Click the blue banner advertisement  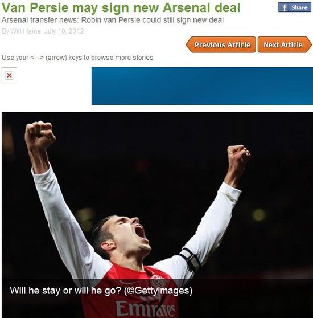click(202, 86)
